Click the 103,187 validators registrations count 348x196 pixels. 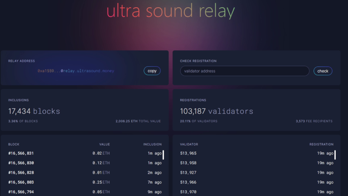coord(217,111)
